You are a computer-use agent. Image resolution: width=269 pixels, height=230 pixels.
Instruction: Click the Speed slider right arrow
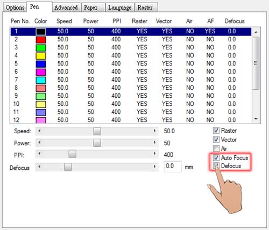(x=154, y=131)
